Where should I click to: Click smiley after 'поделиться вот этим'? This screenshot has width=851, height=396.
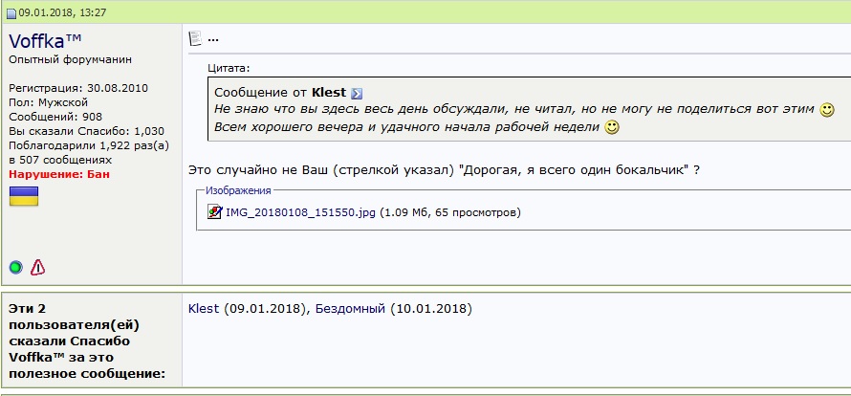(x=826, y=110)
